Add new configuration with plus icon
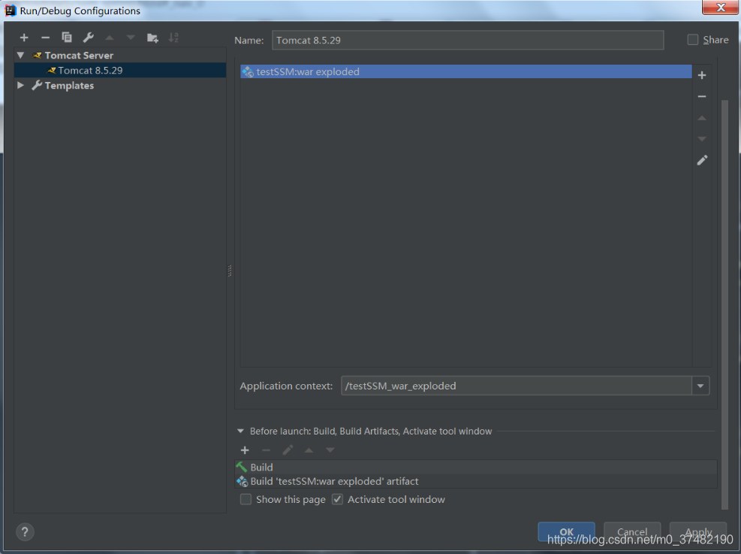Image resolution: width=741 pixels, height=554 pixels. tap(24, 38)
